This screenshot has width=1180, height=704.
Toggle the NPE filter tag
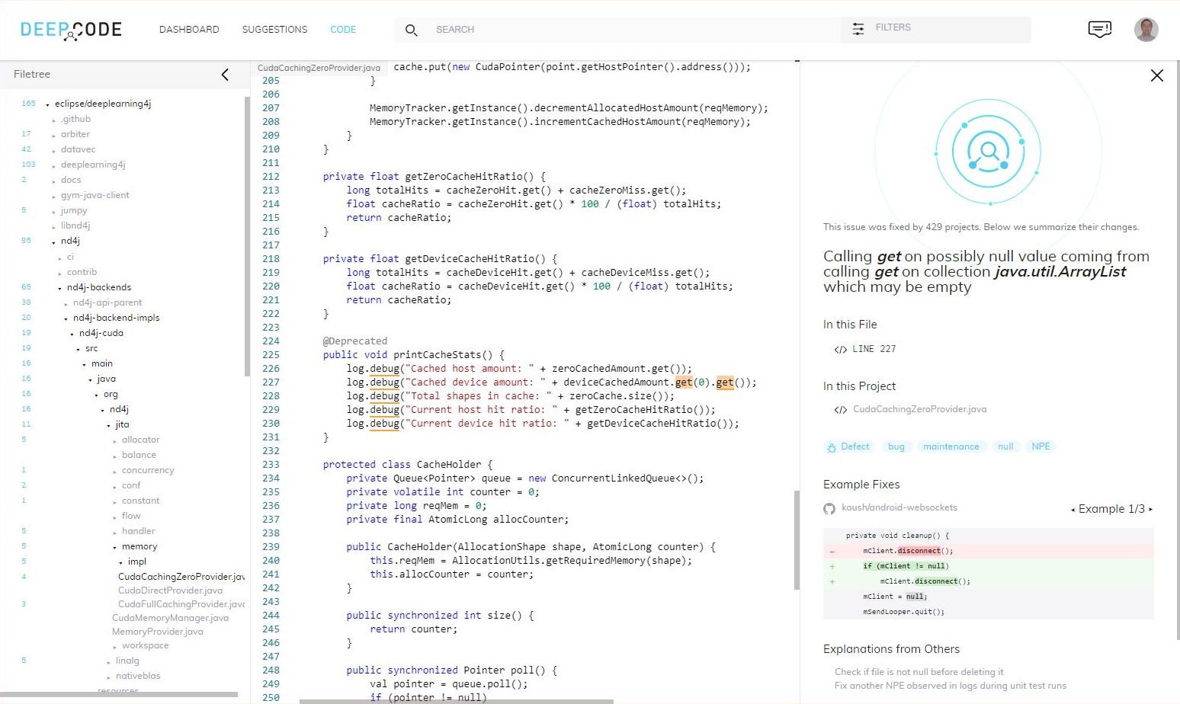click(1041, 446)
